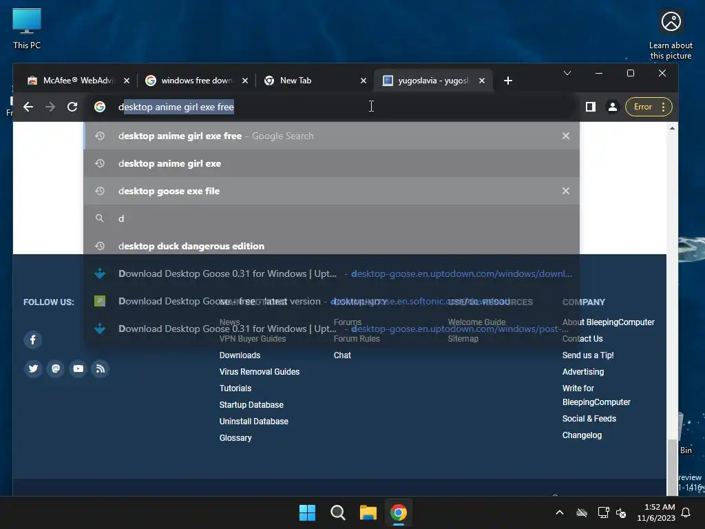Image resolution: width=705 pixels, height=529 pixels.
Task: Reload the current page
Action: point(72,107)
